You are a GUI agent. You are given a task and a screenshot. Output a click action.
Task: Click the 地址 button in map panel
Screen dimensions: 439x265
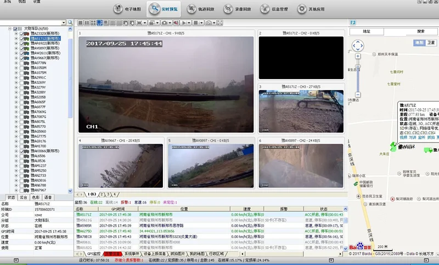(367, 31)
